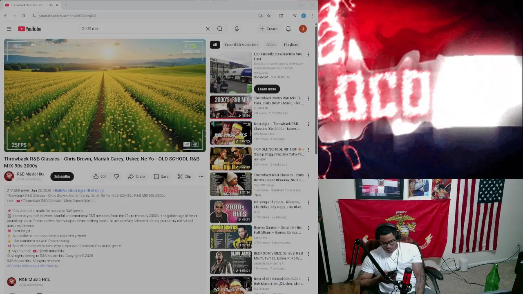The image size is (523, 294).
Task: Open options for Hit songs of 2000s
Action: coord(308,202)
